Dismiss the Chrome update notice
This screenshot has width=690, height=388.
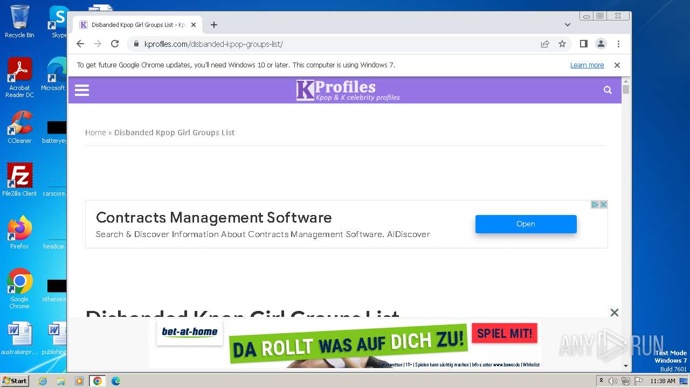click(617, 65)
